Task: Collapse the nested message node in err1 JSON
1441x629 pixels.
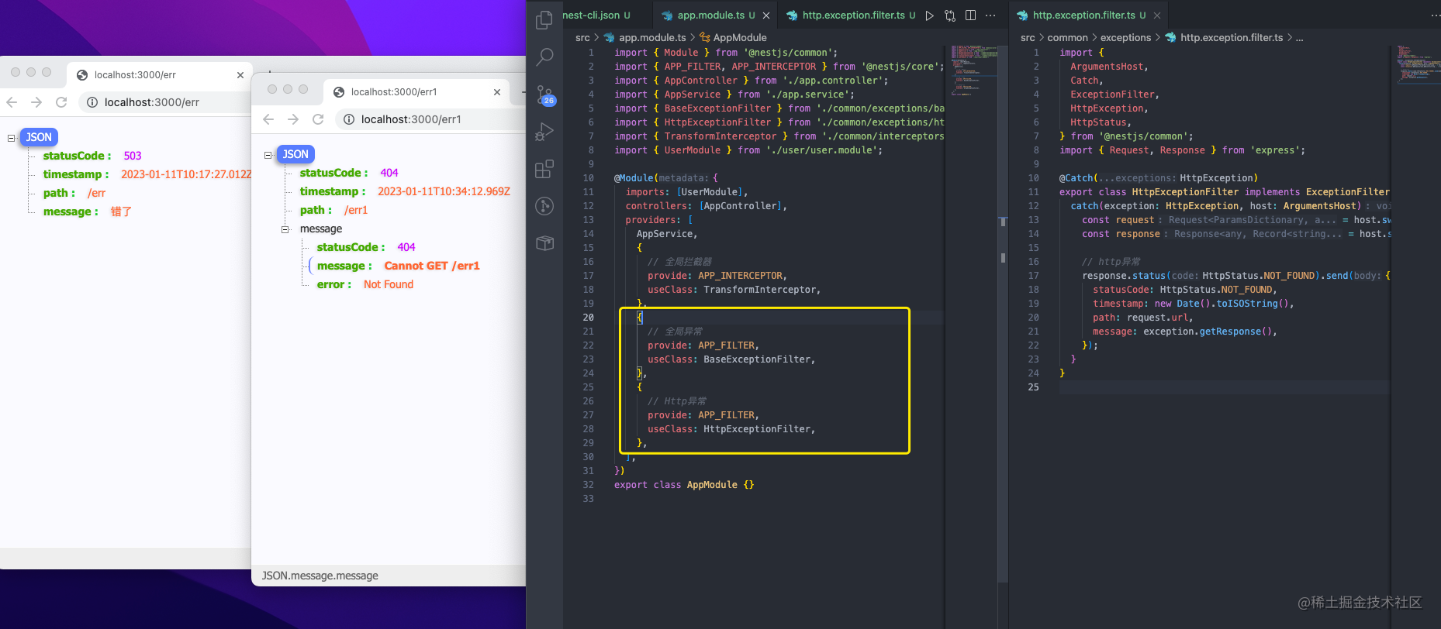Action: [285, 229]
